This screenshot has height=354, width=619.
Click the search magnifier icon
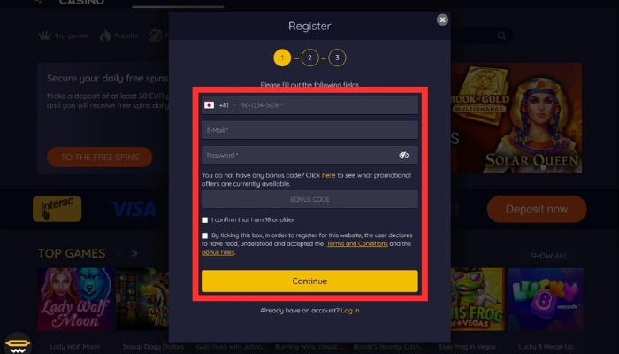click(501, 35)
